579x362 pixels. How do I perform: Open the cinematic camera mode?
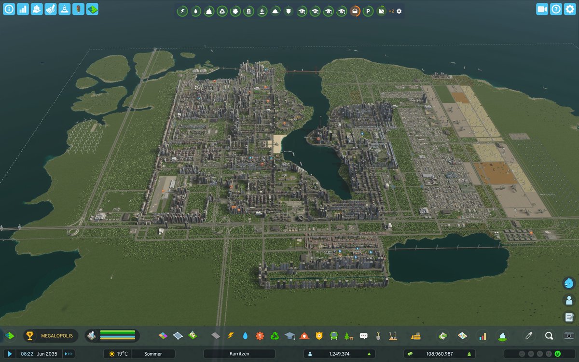coord(542,9)
